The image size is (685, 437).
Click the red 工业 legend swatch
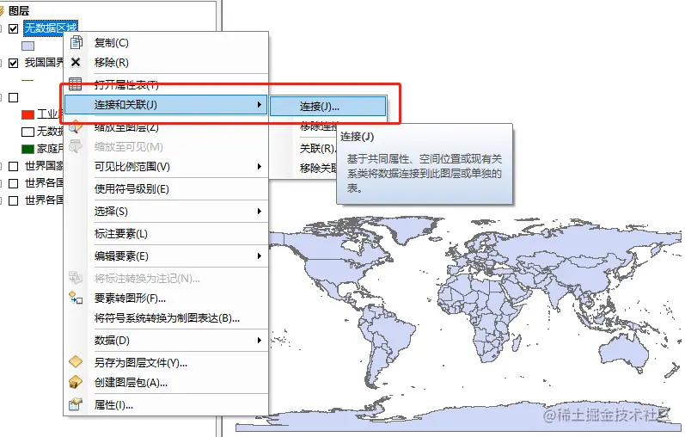coord(28,114)
